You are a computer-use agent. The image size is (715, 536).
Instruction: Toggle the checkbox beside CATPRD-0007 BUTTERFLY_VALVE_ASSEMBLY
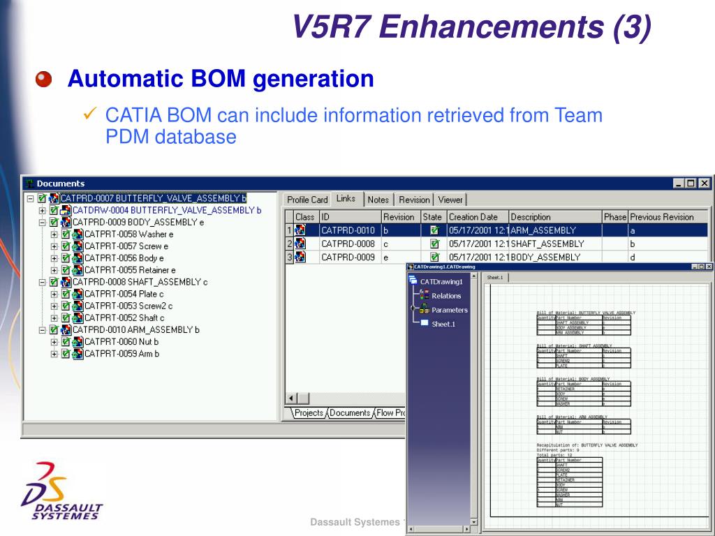(x=43, y=198)
